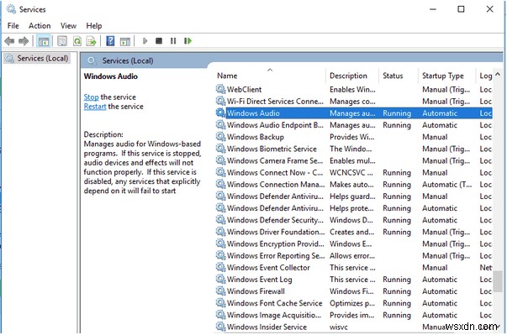Pause the service using the pause icon
The height and width of the screenshot is (335, 507).
tap(173, 41)
